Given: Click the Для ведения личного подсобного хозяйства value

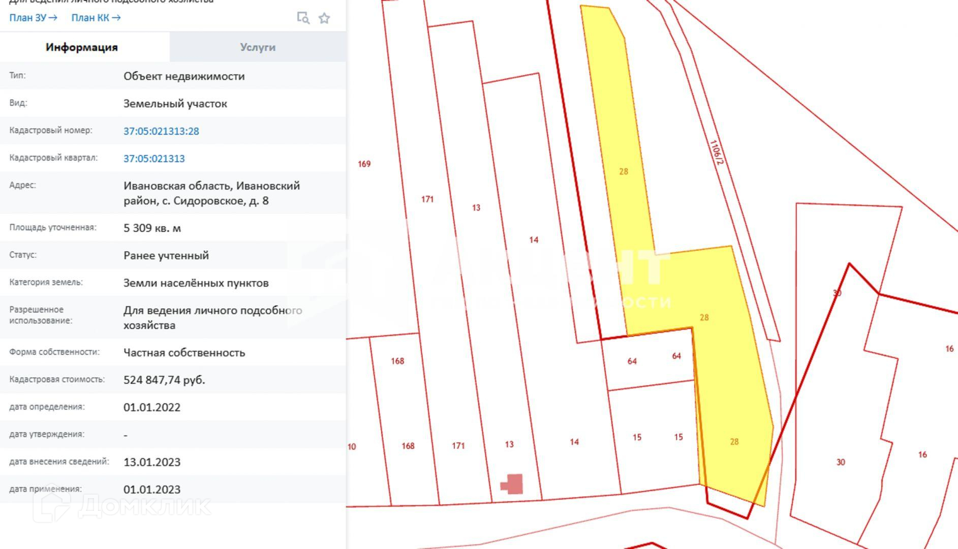Looking at the screenshot, I should 212,318.
